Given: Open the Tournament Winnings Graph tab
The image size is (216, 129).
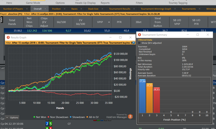Looking at the screenshot, I should click(x=156, y=9).
